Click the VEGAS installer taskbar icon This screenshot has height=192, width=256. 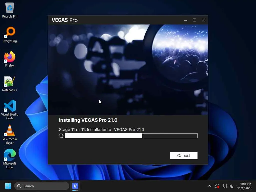tap(75, 186)
